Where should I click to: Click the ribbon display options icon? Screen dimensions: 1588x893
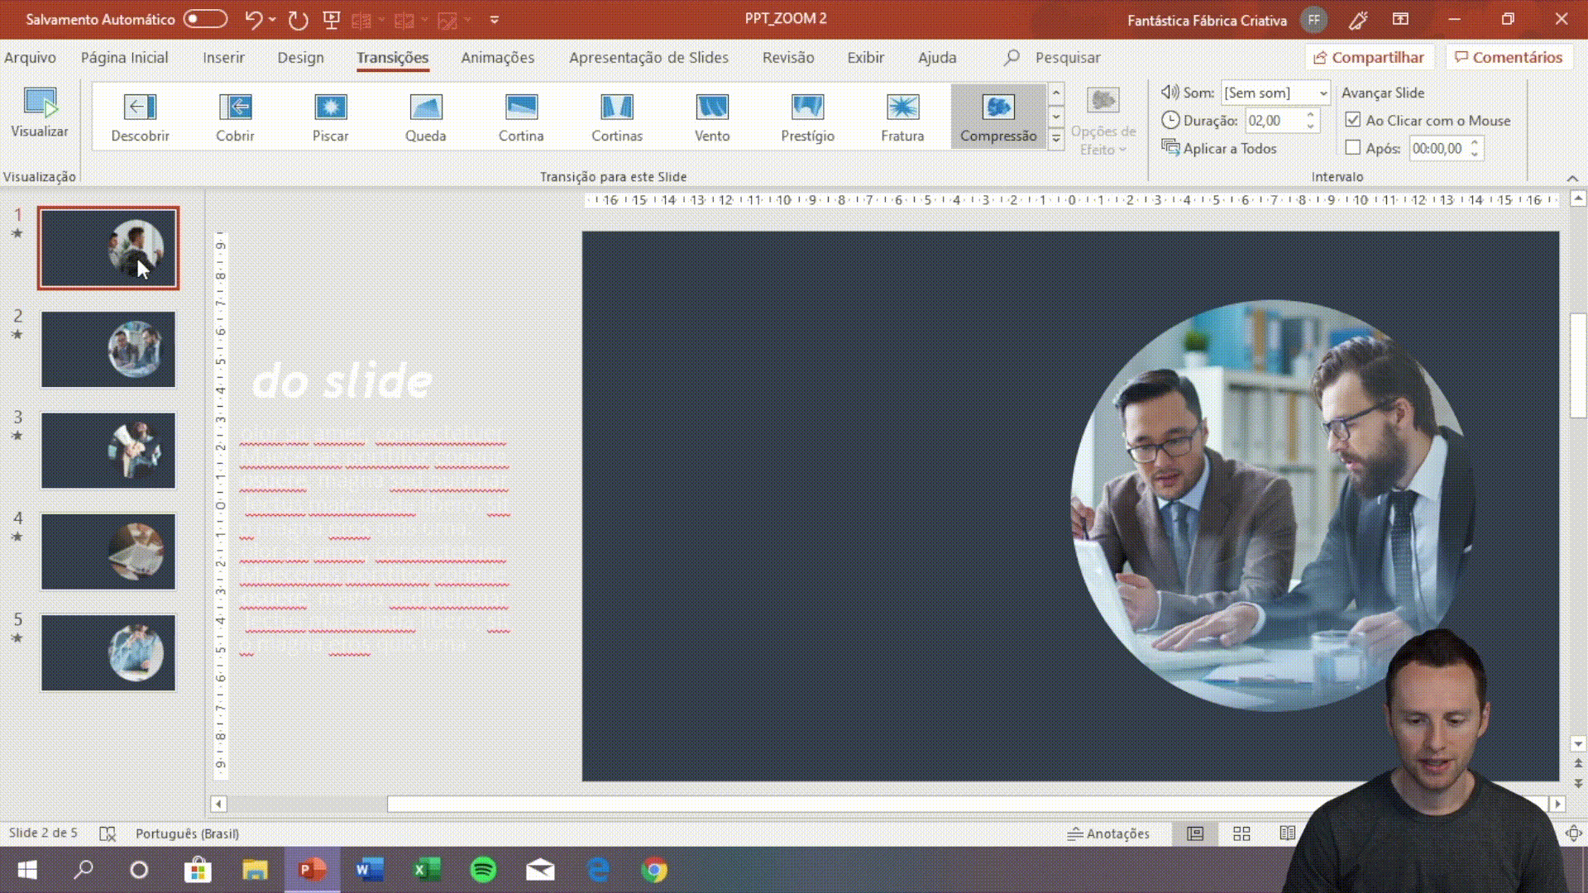click(1400, 19)
